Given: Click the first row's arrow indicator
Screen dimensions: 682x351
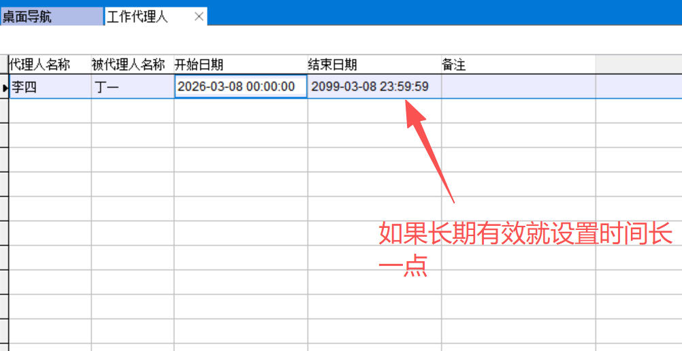Looking at the screenshot, I should [x=5, y=87].
